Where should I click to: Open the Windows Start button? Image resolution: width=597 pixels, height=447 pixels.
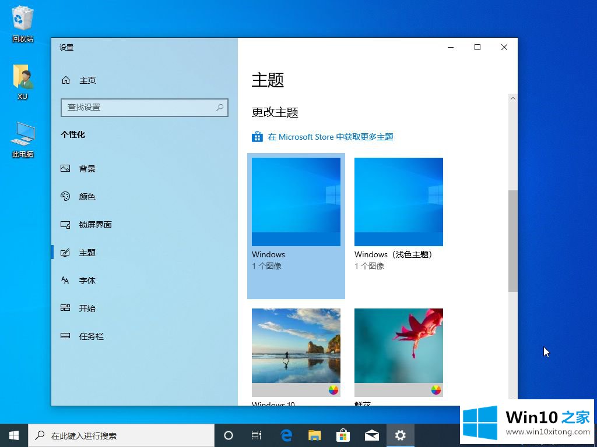point(14,435)
